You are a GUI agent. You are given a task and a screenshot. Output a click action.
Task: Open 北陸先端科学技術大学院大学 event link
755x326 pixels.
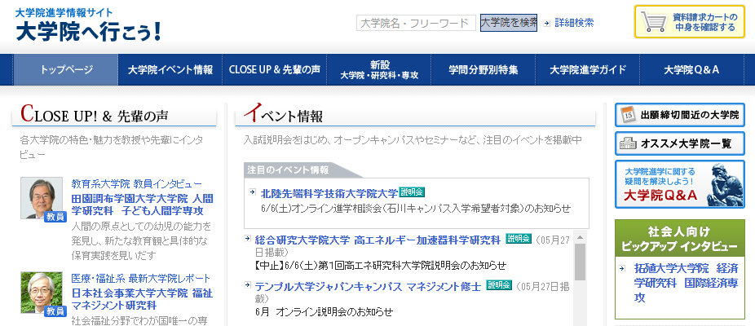point(329,192)
